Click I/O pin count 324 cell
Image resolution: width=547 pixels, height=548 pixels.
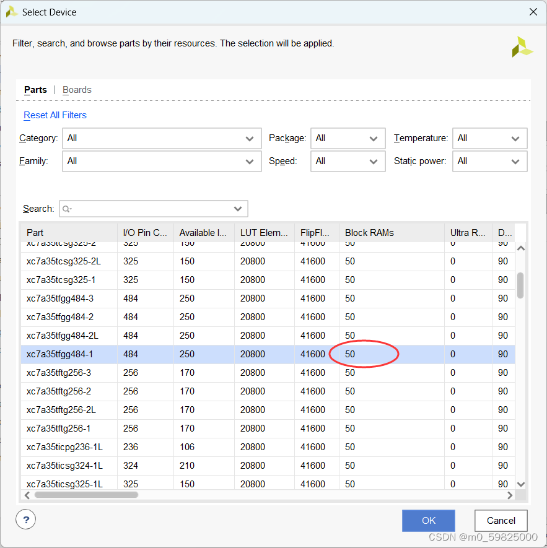pyautogui.click(x=146, y=466)
